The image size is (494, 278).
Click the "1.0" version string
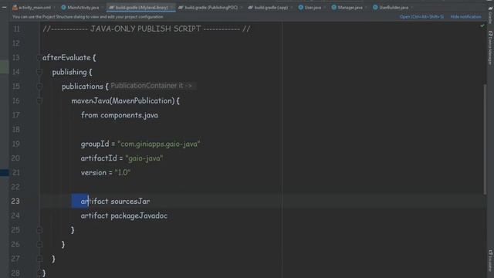click(123, 173)
